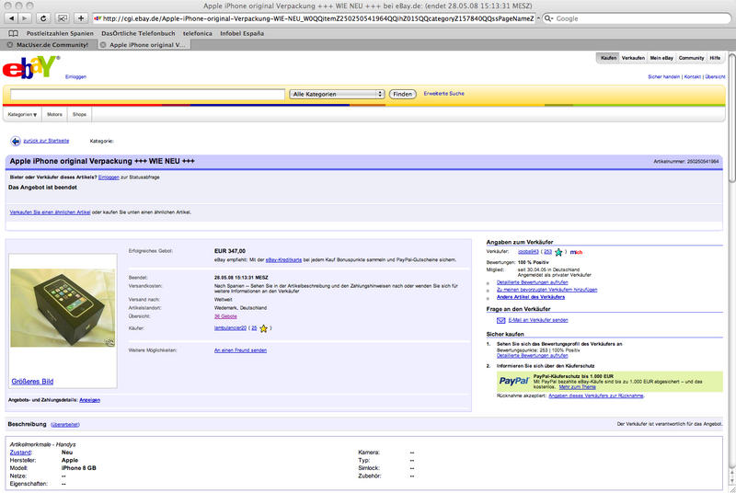Open the Verkaufen tab
The height and width of the screenshot is (493, 736).
coord(633,58)
